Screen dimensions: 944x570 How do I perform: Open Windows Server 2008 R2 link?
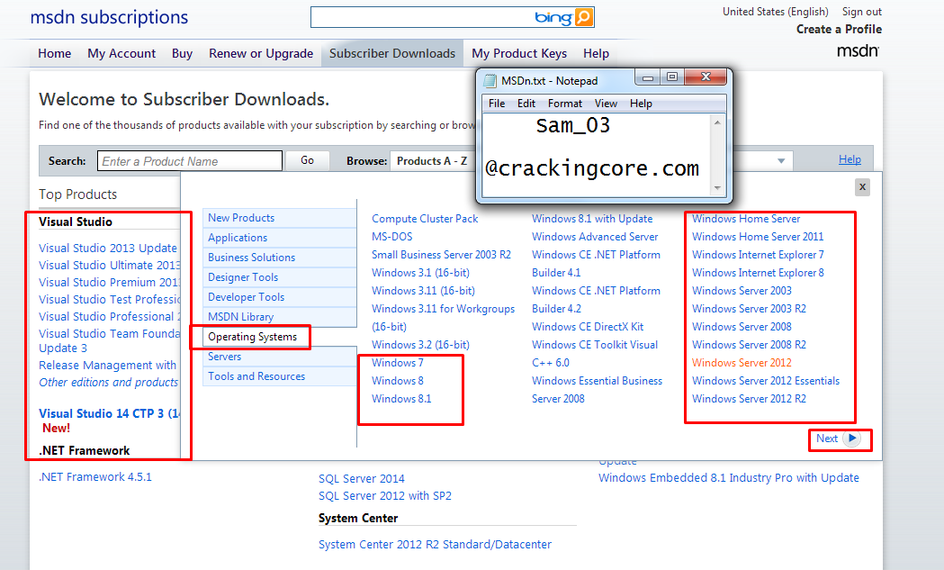[x=749, y=345]
